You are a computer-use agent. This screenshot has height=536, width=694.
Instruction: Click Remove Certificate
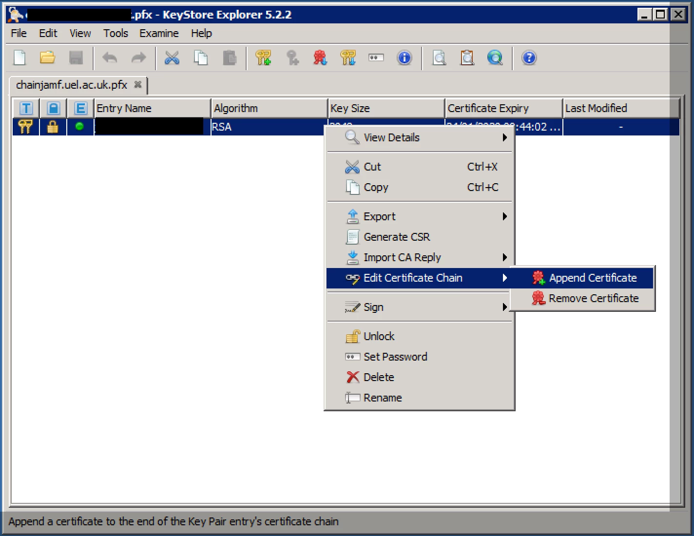[x=582, y=298]
